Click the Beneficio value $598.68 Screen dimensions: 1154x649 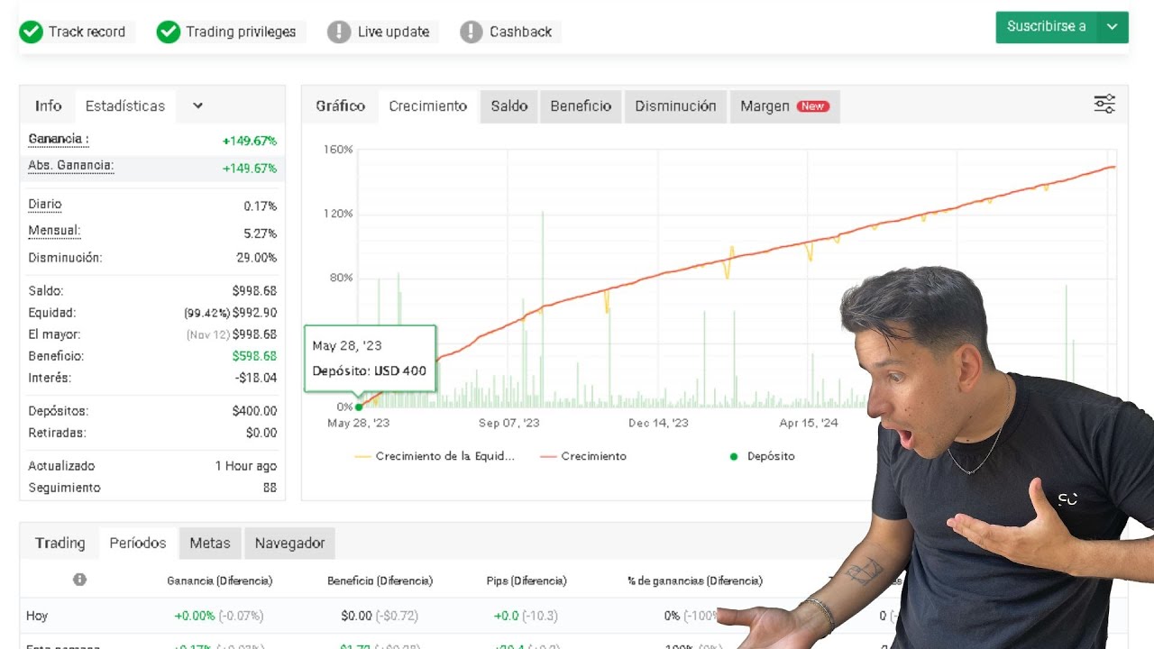click(254, 356)
